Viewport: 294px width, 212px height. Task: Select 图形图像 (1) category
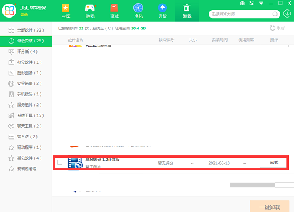(26, 73)
